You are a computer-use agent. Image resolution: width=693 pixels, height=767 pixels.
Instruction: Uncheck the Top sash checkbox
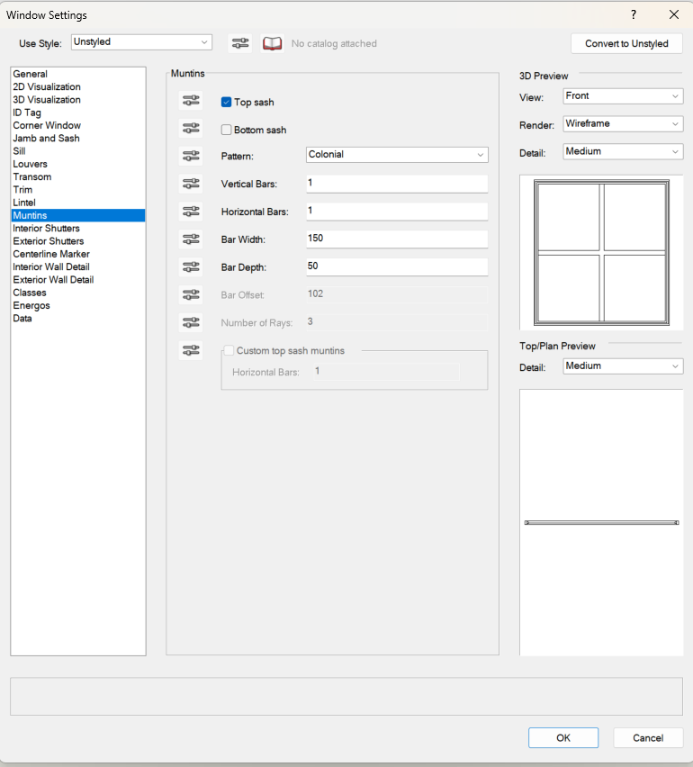tap(227, 103)
